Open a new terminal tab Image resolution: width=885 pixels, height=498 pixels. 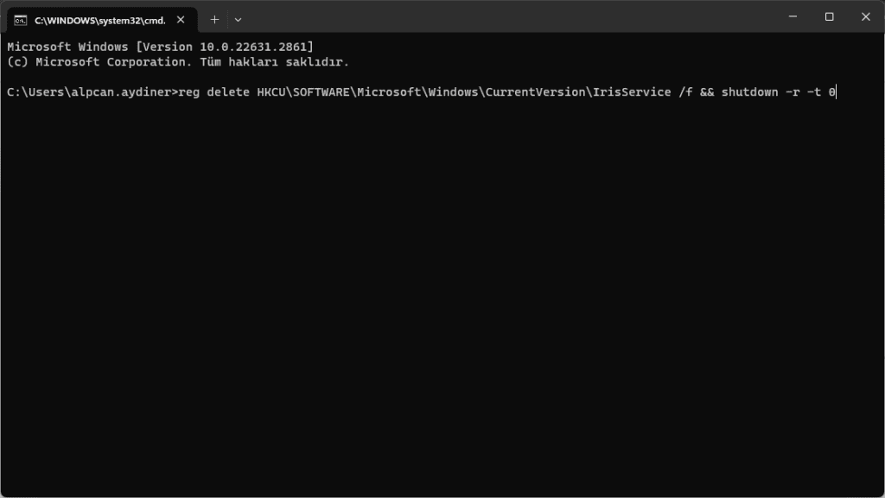click(214, 19)
